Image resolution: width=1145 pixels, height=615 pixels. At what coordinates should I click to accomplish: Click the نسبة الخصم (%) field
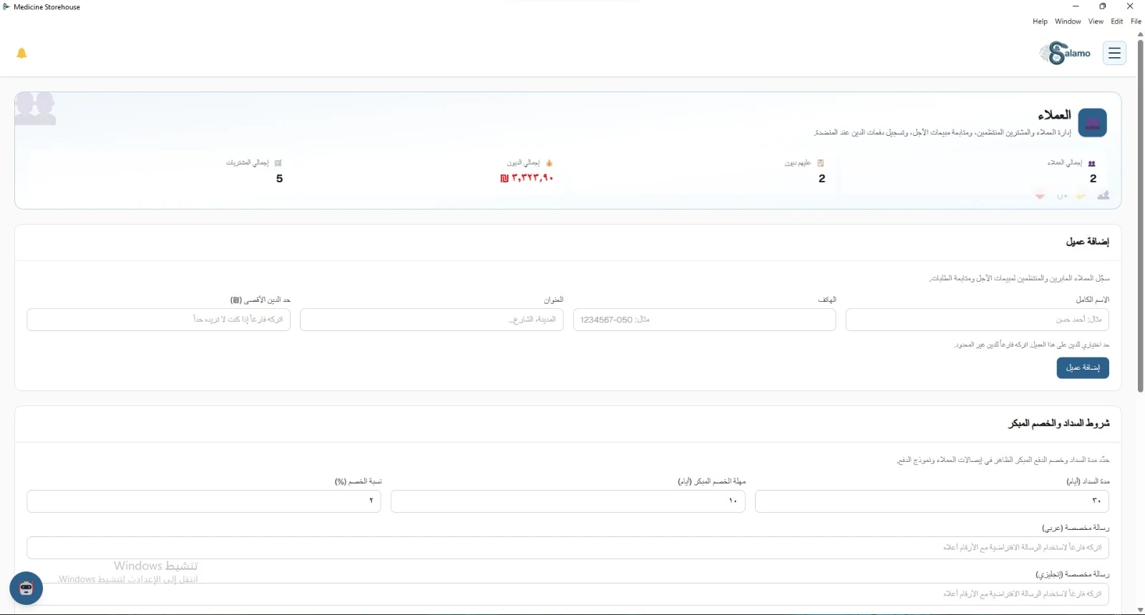[x=204, y=501]
